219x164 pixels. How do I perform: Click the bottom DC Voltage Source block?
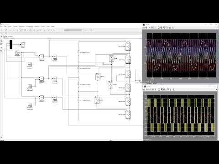pyautogui.click(x=78, y=100)
